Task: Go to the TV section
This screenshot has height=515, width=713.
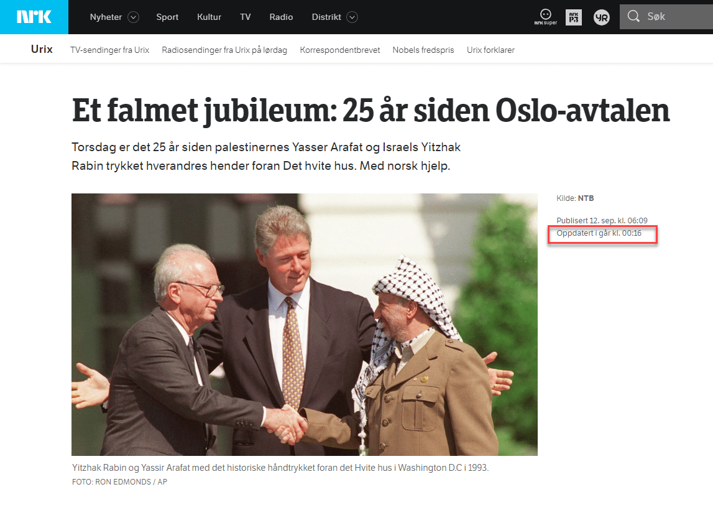Action: (246, 17)
